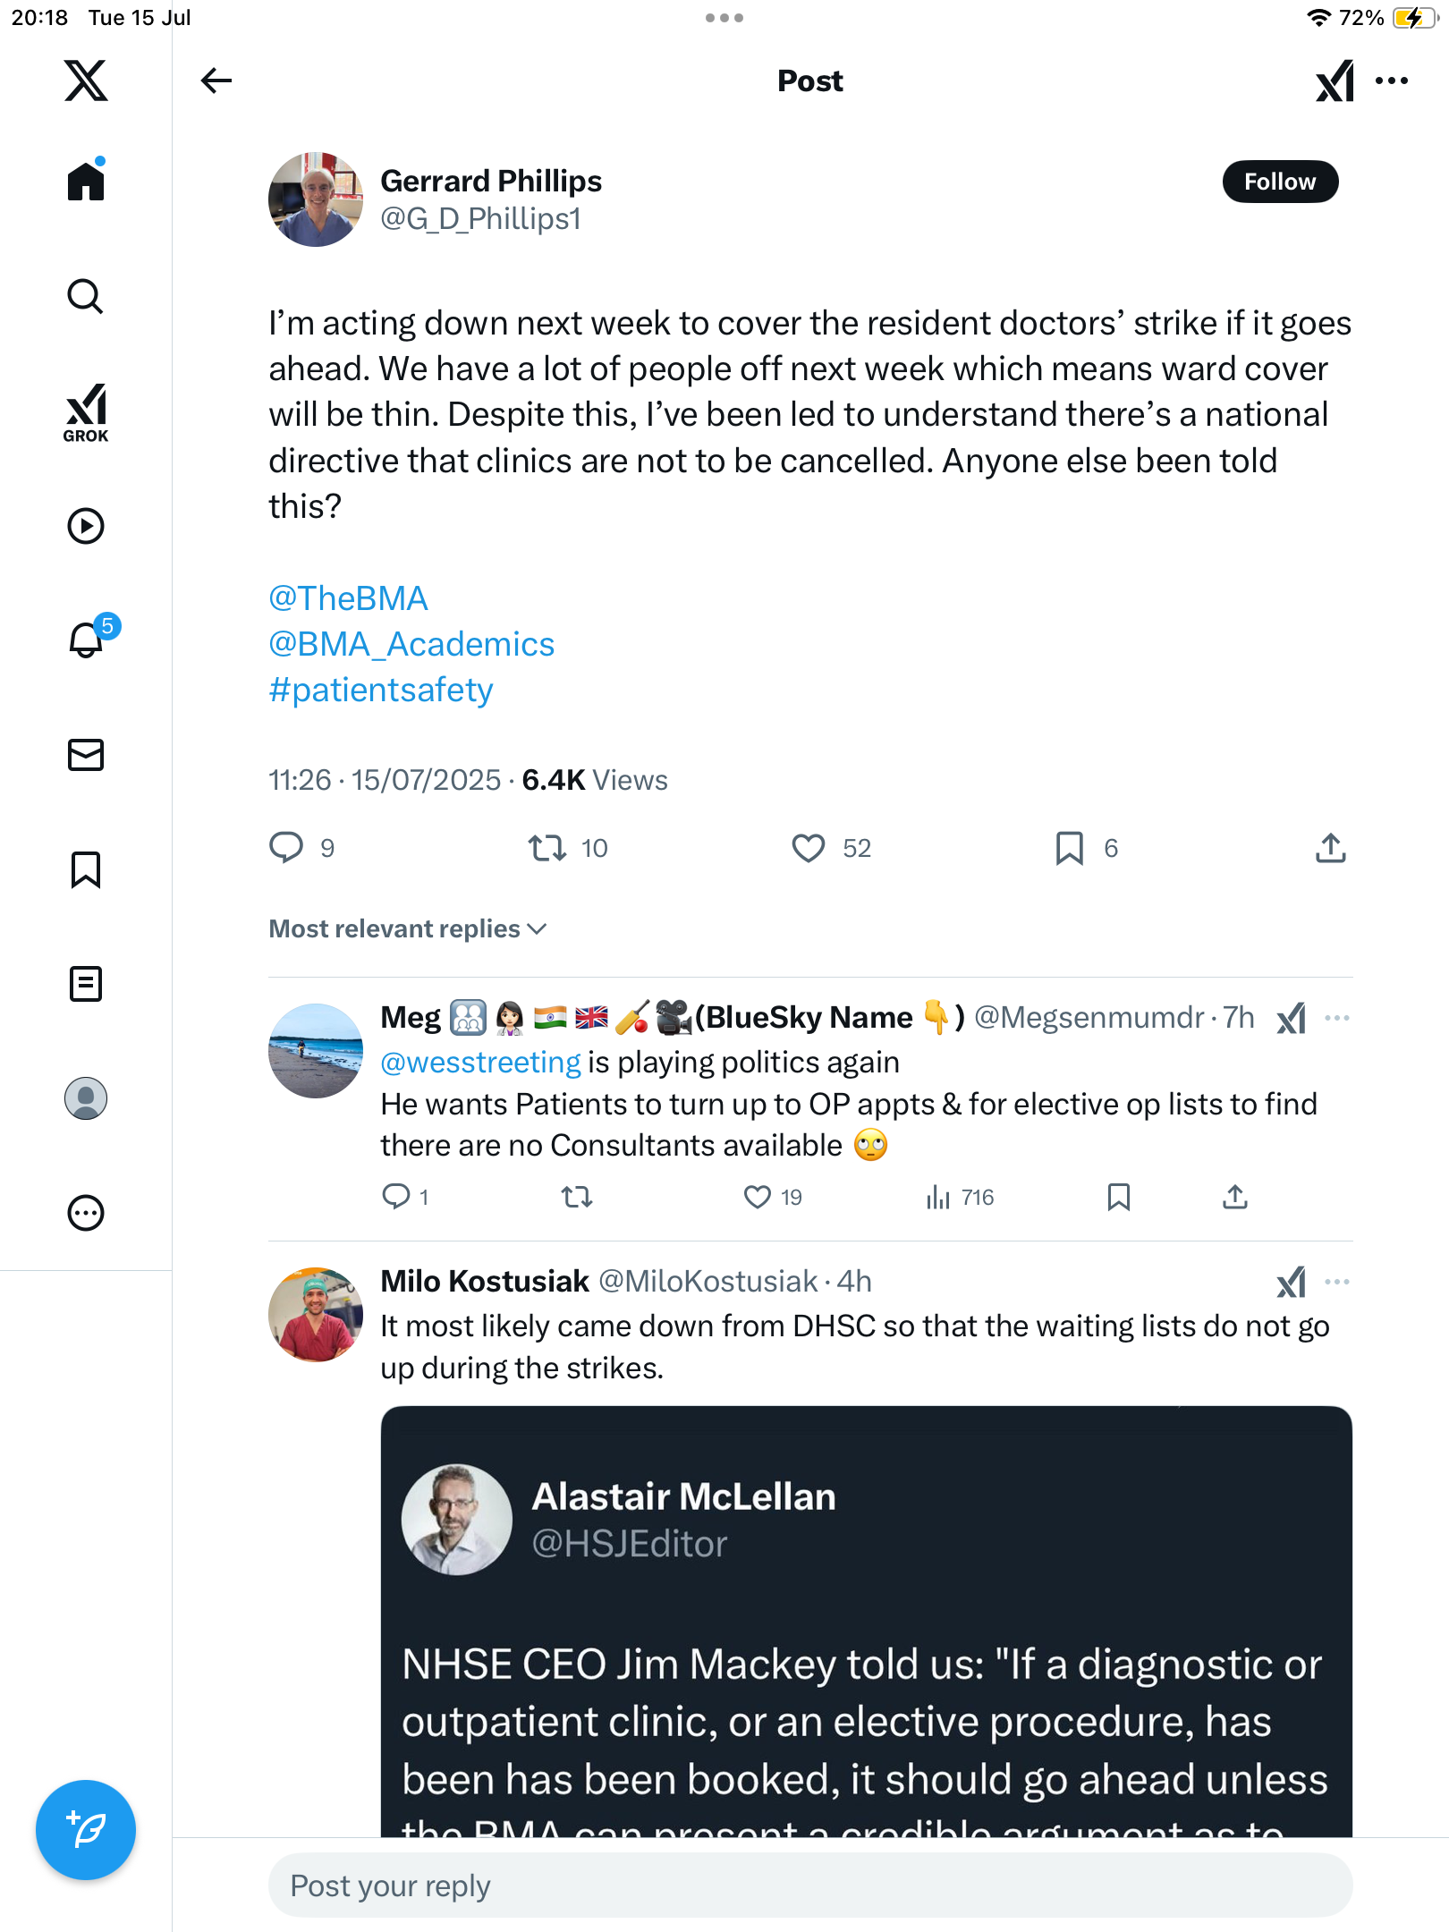1449x1932 pixels.
Task: Open the post options three-dot menu in header
Action: [1392, 80]
